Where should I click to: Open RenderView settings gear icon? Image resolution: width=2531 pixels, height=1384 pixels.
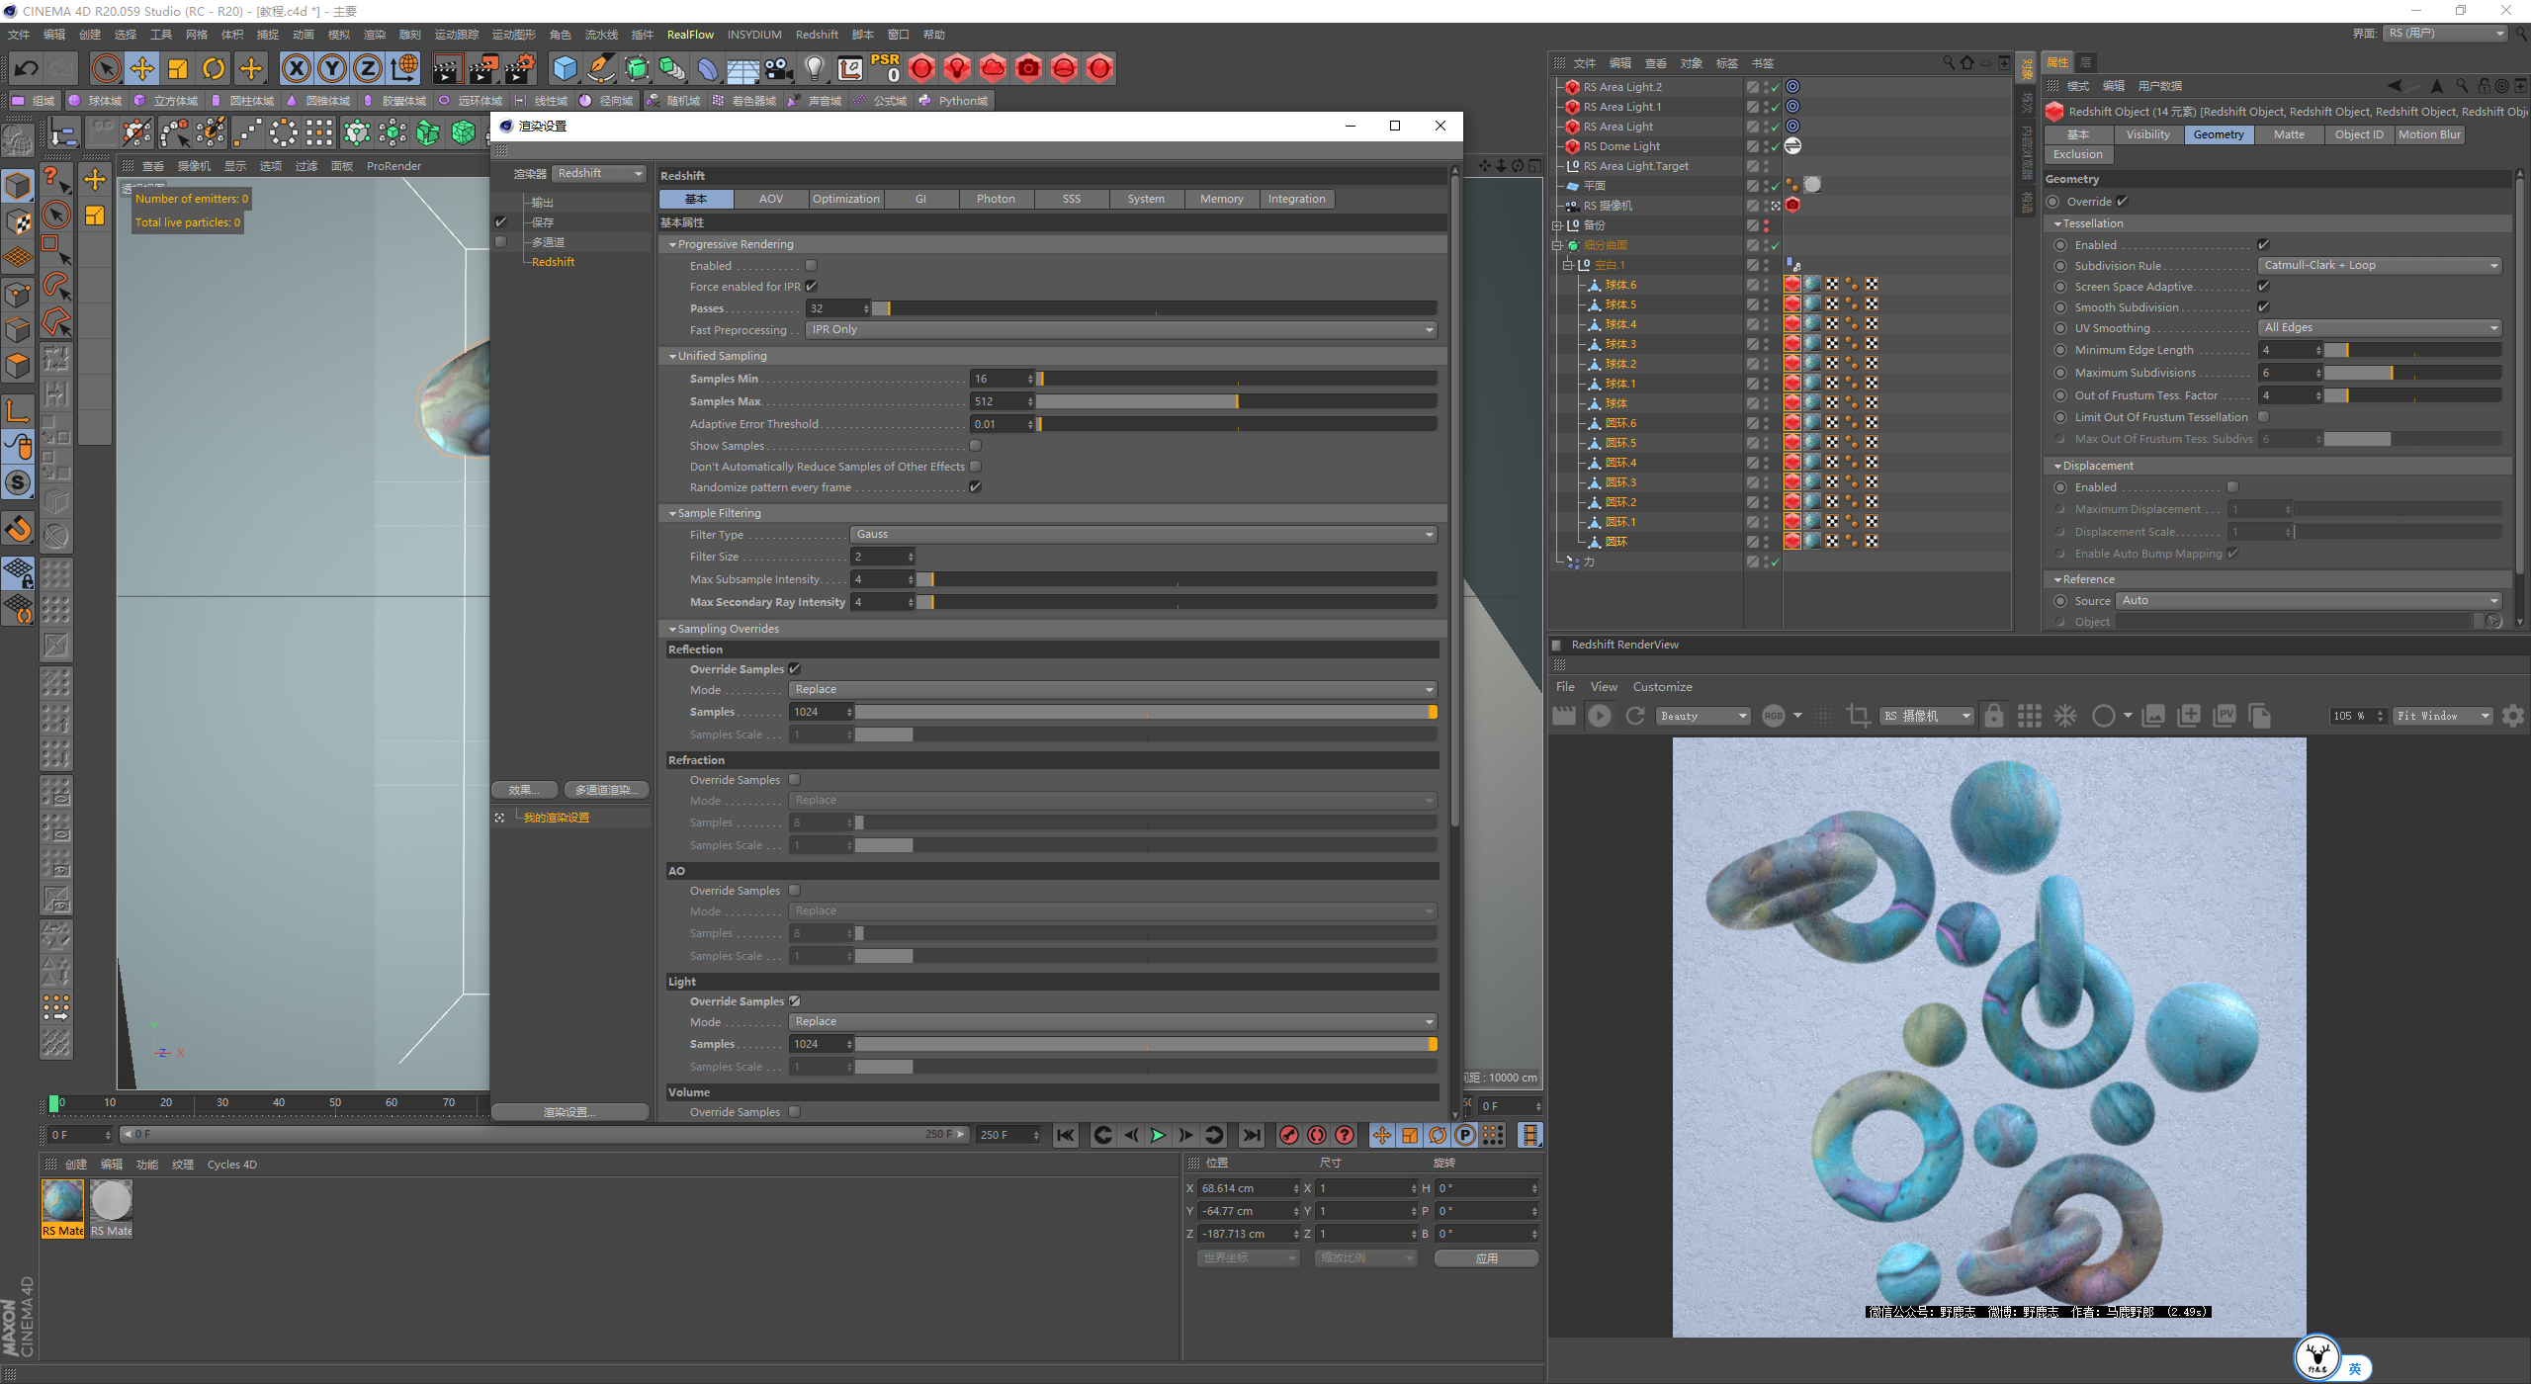[x=2512, y=716]
